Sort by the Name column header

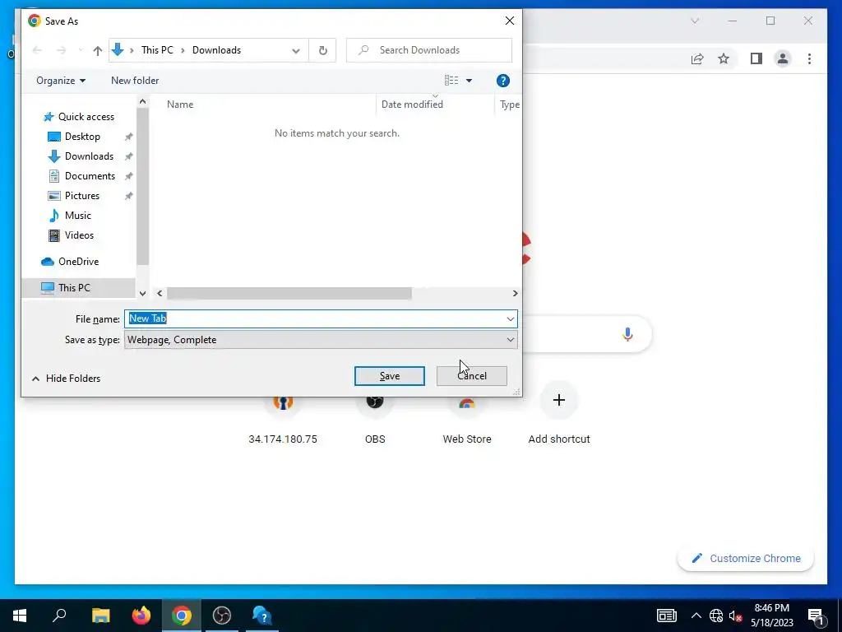coord(180,105)
